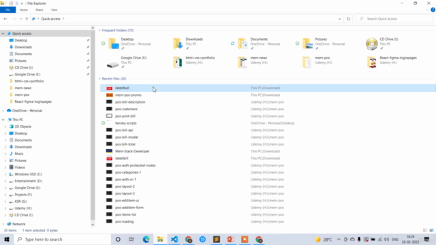Collapse the This PC tree node
The image size is (436, 245).
pos(3,120)
